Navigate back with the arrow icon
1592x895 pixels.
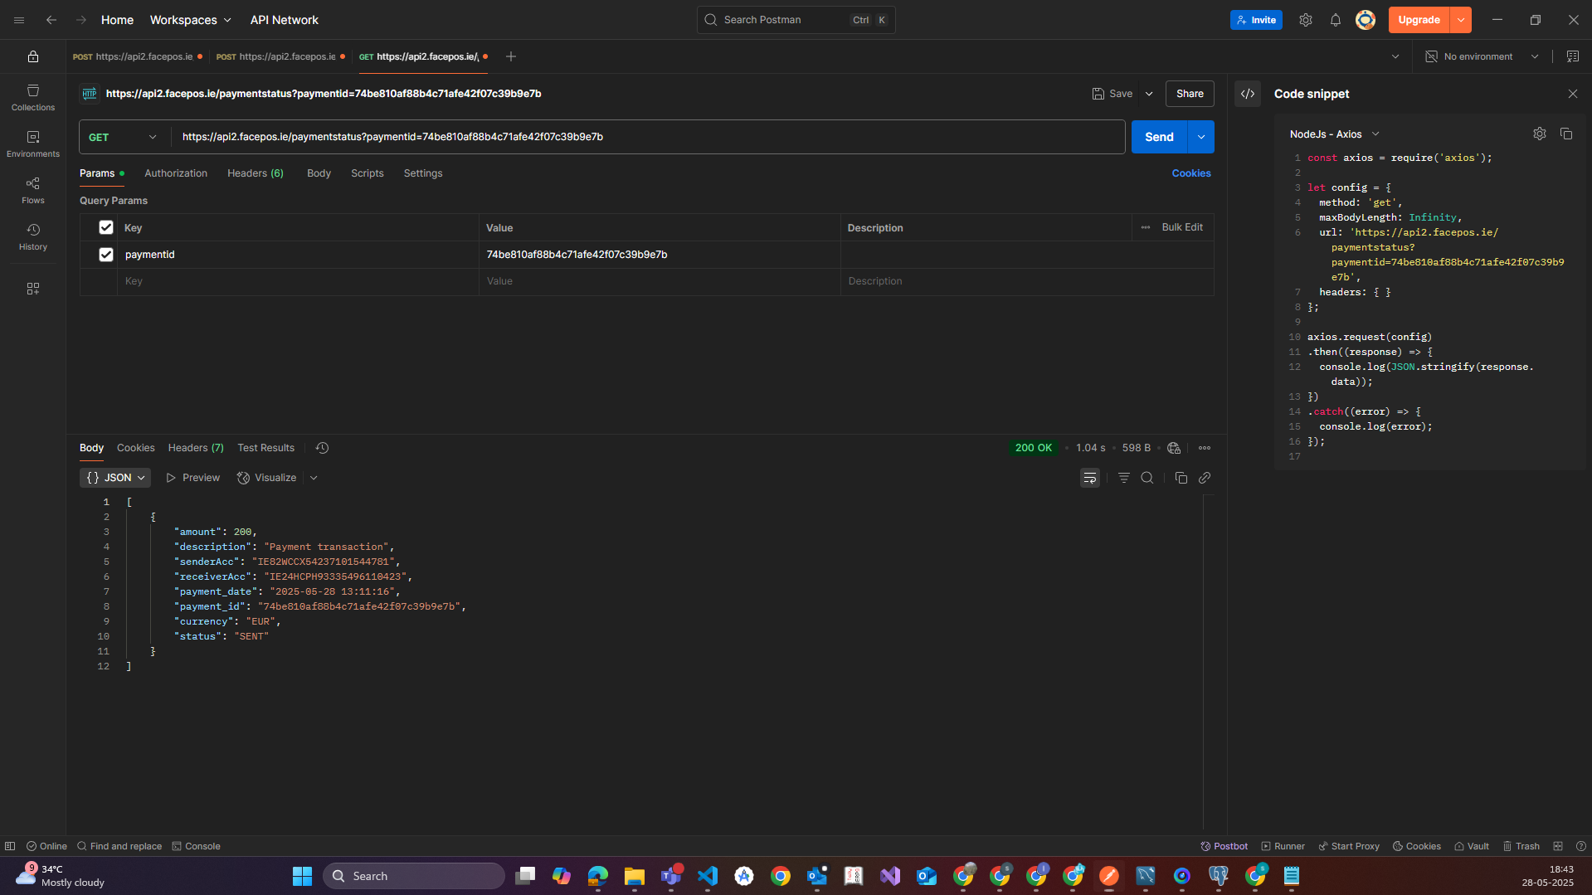(51, 20)
